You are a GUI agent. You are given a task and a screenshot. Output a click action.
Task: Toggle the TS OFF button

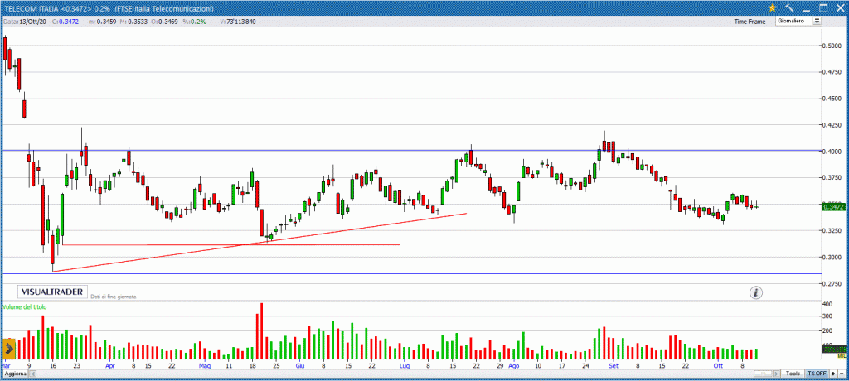point(817,374)
